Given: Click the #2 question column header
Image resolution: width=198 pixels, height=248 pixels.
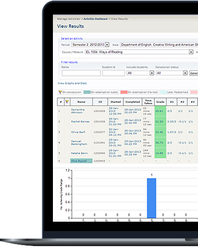Looking at the screenshot, I should point(182,102).
